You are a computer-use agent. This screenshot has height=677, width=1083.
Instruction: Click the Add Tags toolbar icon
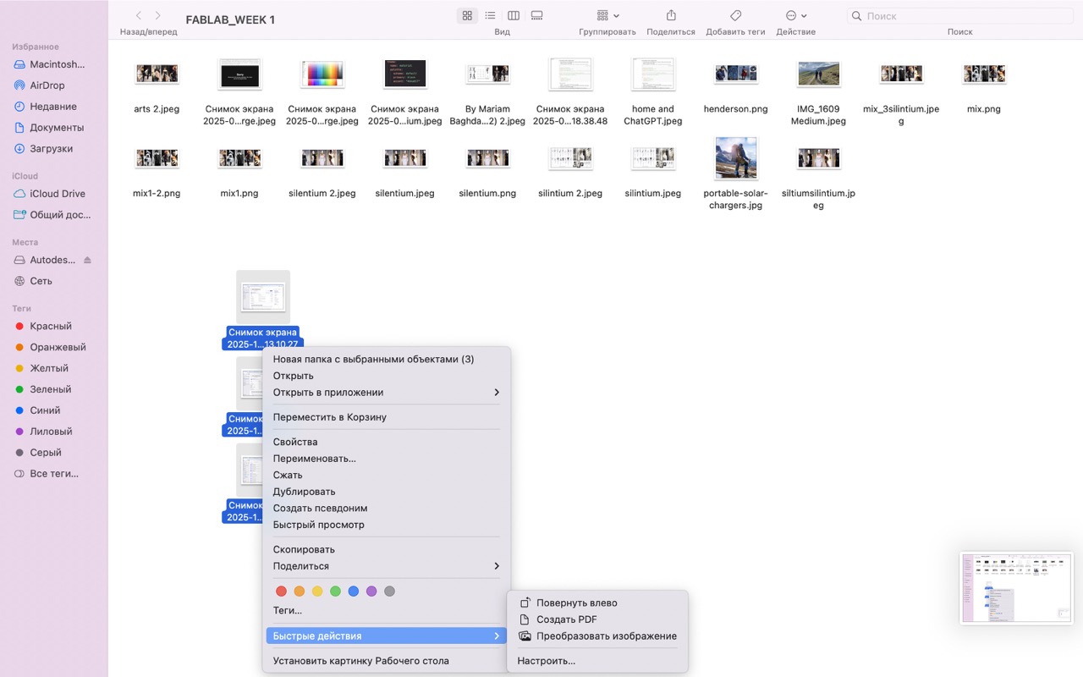(735, 16)
